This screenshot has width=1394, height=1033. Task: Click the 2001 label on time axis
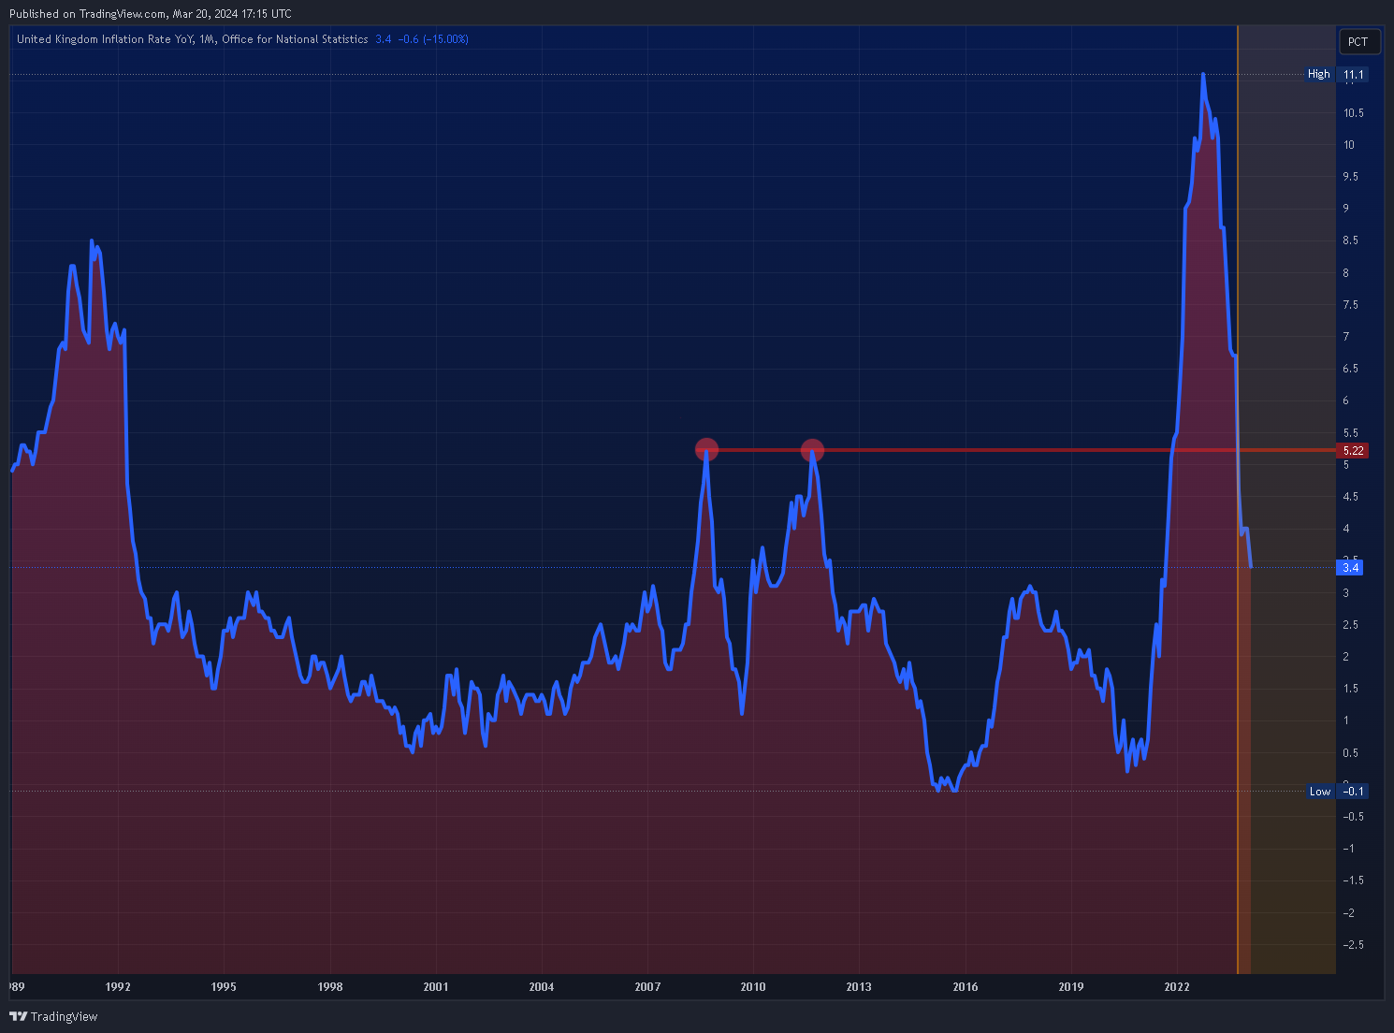436,987
